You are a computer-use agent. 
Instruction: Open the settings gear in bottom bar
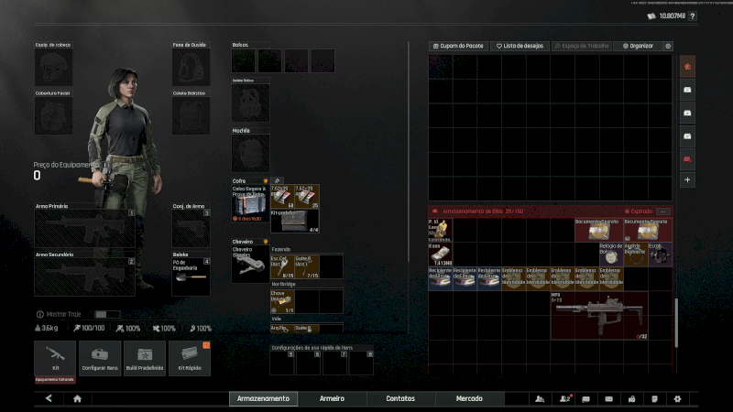coord(677,398)
